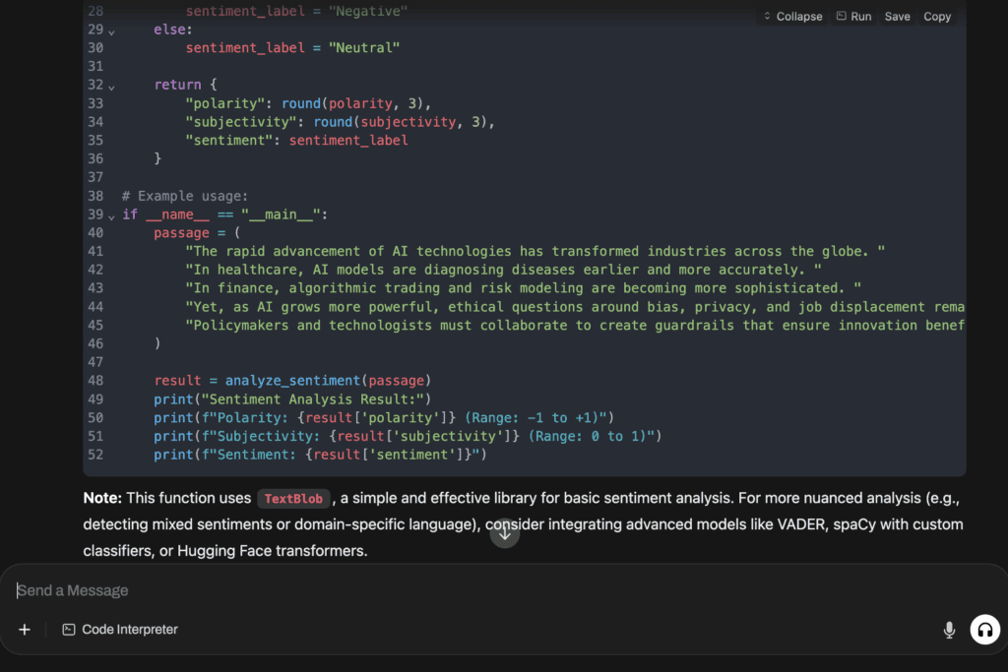Click the '"polarity": round(polarity, 3),' line
This screenshot has width=1008, height=672.
pos(308,103)
